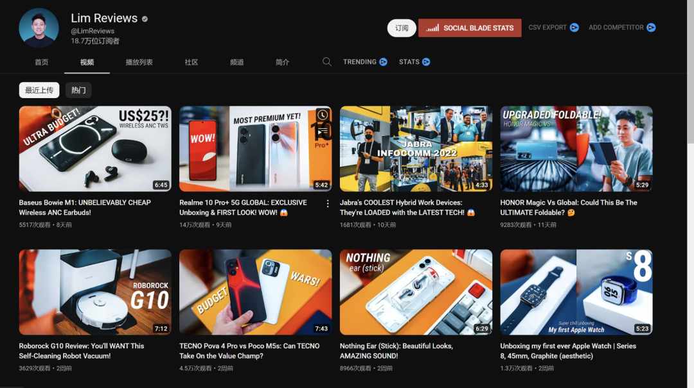The height and width of the screenshot is (388, 694).
Task: Click '14万次观看 • 9天前' metadata
Action: pyautogui.click(x=206, y=225)
